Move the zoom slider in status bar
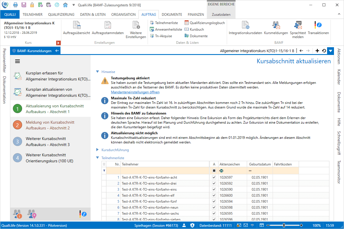344x229 pixels. pyautogui.click(x=284, y=226)
